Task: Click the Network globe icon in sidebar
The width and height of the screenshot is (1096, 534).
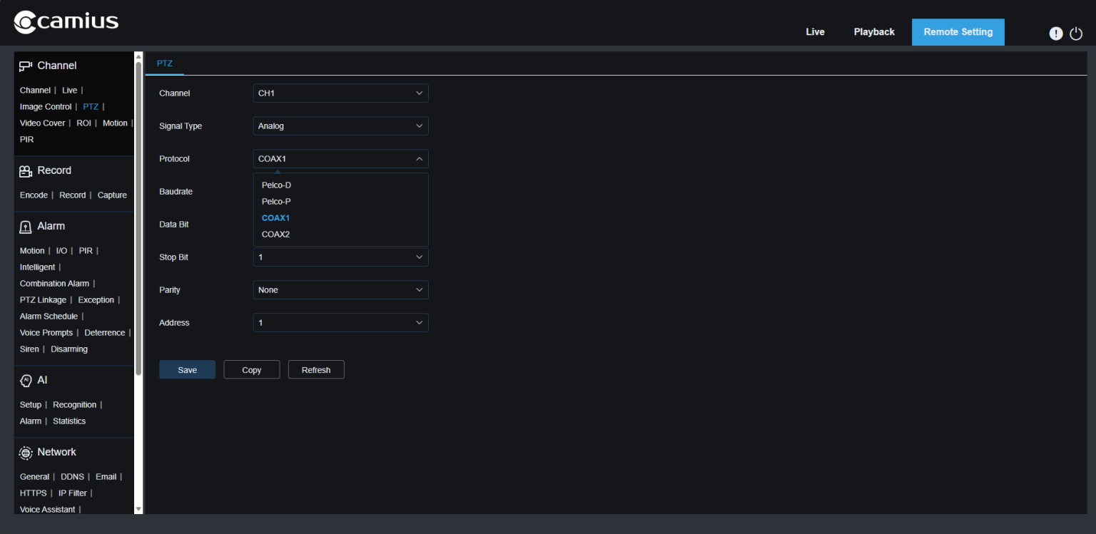Action: [x=26, y=452]
